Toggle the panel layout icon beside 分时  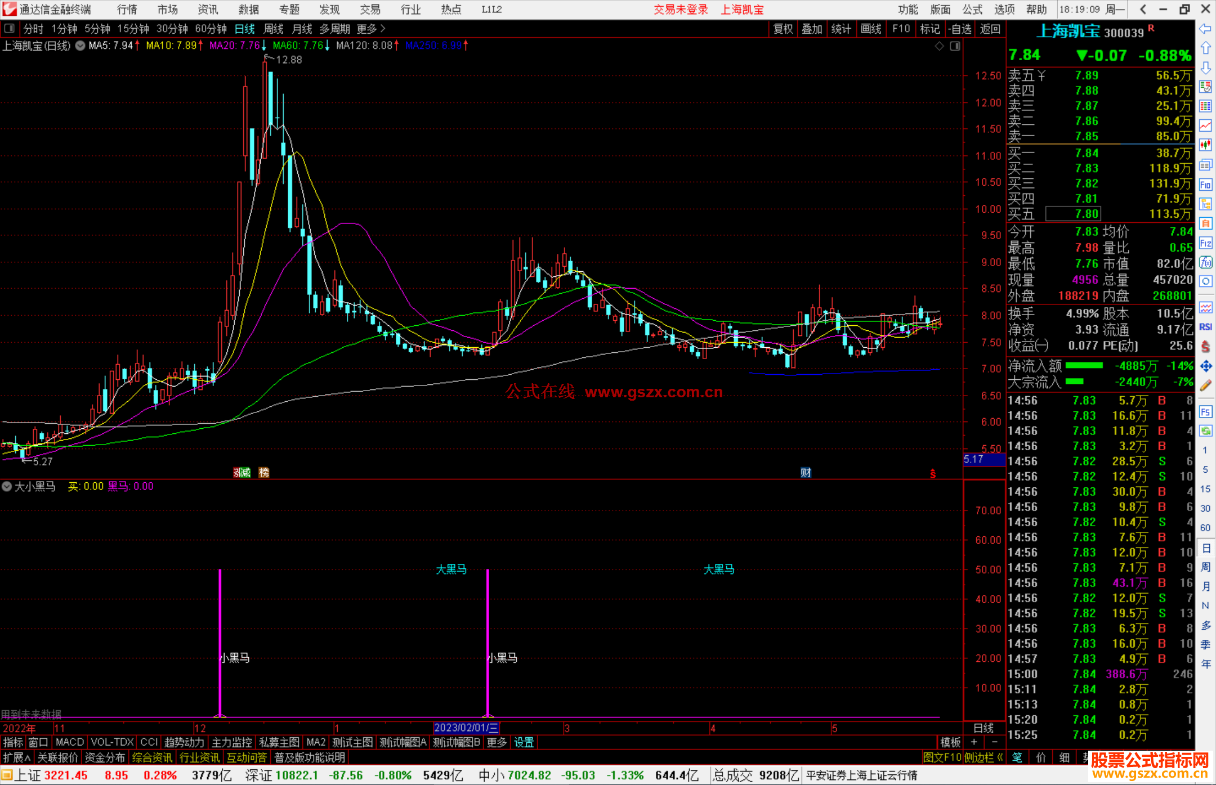tap(10, 29)
